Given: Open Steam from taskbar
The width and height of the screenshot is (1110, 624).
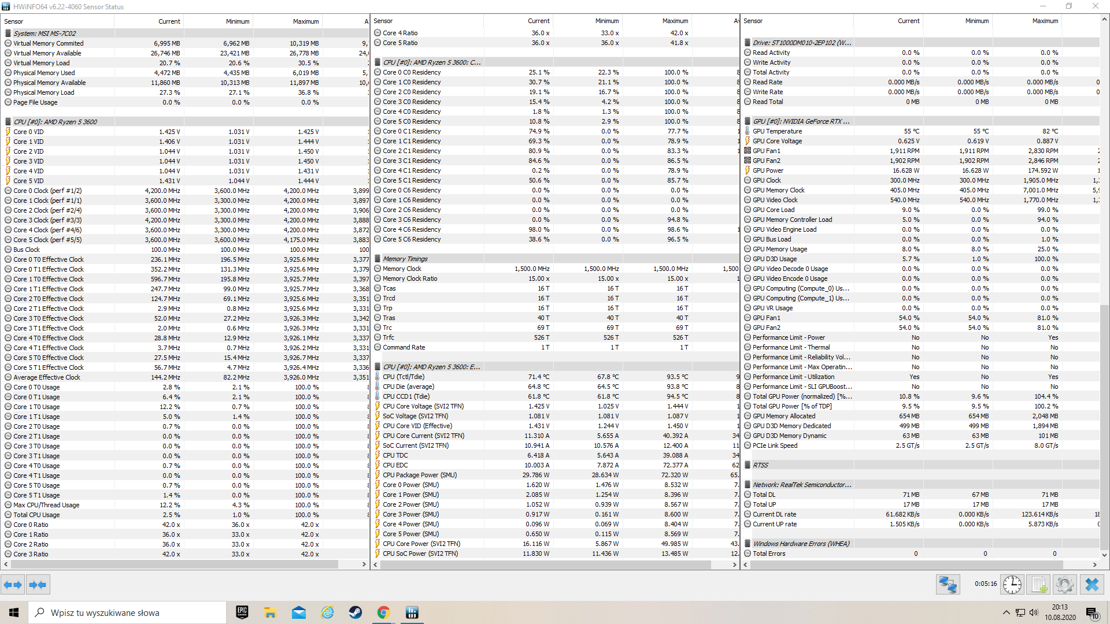Looking at the screenshot, I should (x=356, y=612).
